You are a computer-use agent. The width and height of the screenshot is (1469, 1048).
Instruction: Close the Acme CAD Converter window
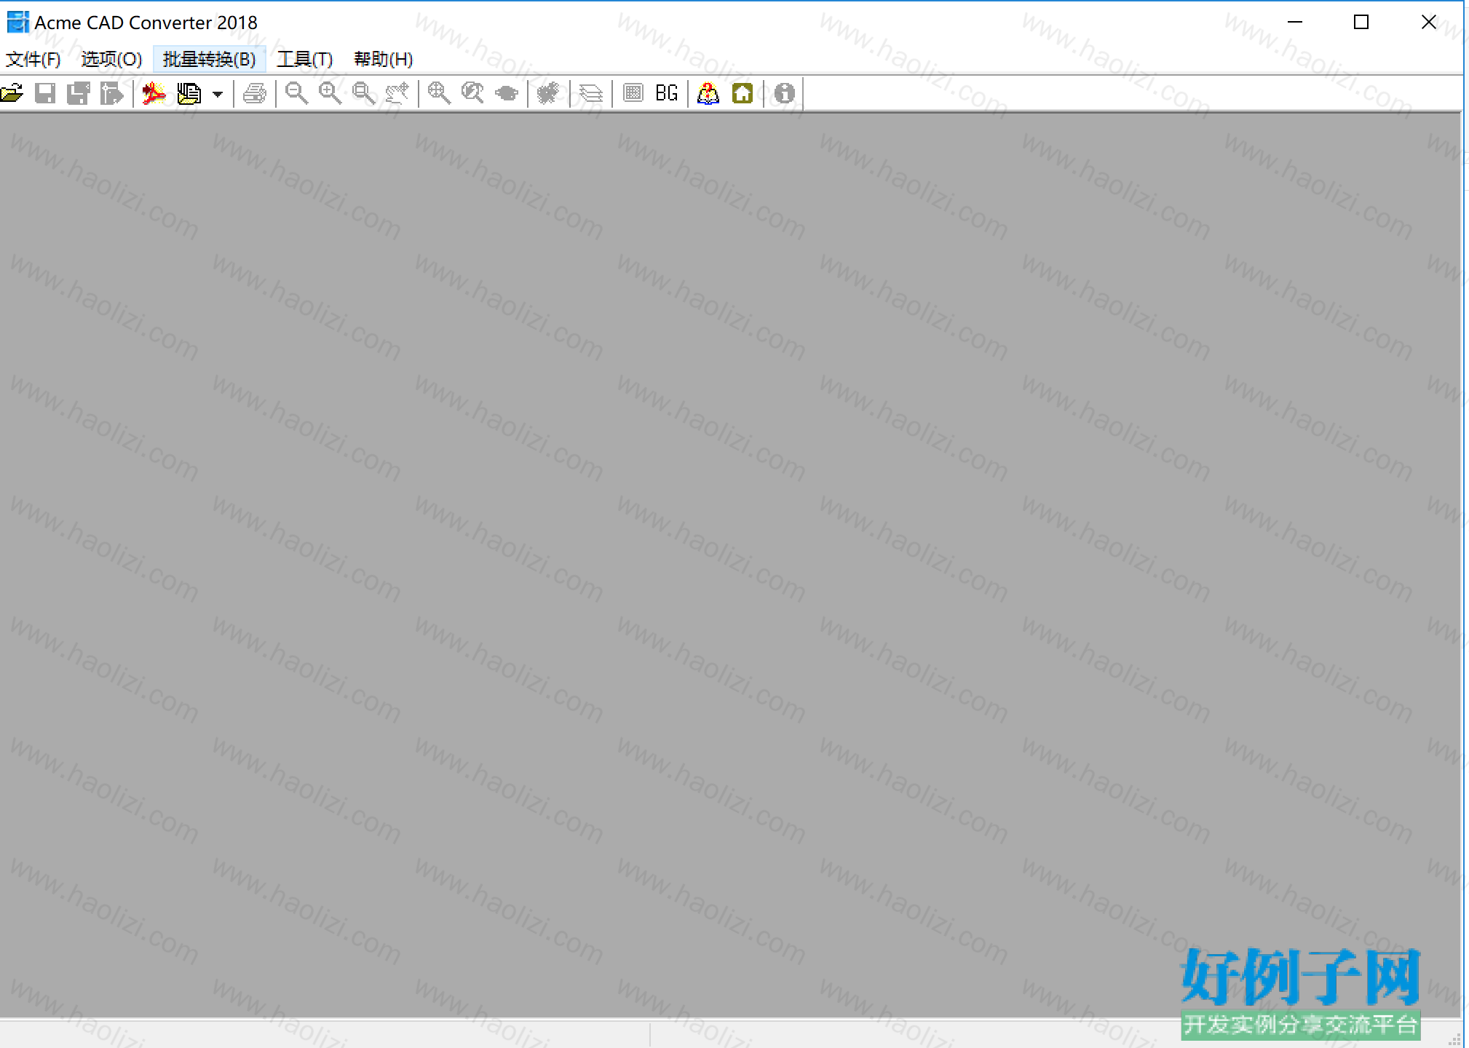coord(1428,22)
